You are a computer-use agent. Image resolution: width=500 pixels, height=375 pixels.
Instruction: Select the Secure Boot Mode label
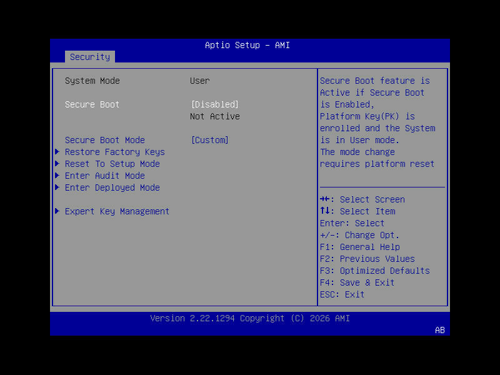(105, 140)
